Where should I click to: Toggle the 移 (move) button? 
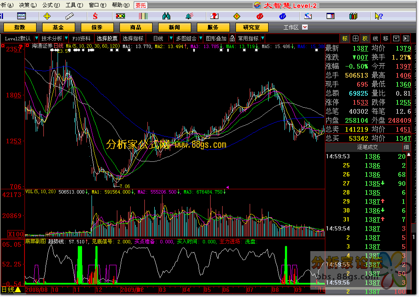[x=385, y=39]
